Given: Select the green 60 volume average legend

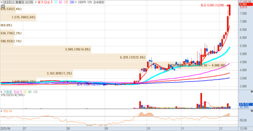Looking at the screenshot, I should pyautogui.click(x=30, y=92).
